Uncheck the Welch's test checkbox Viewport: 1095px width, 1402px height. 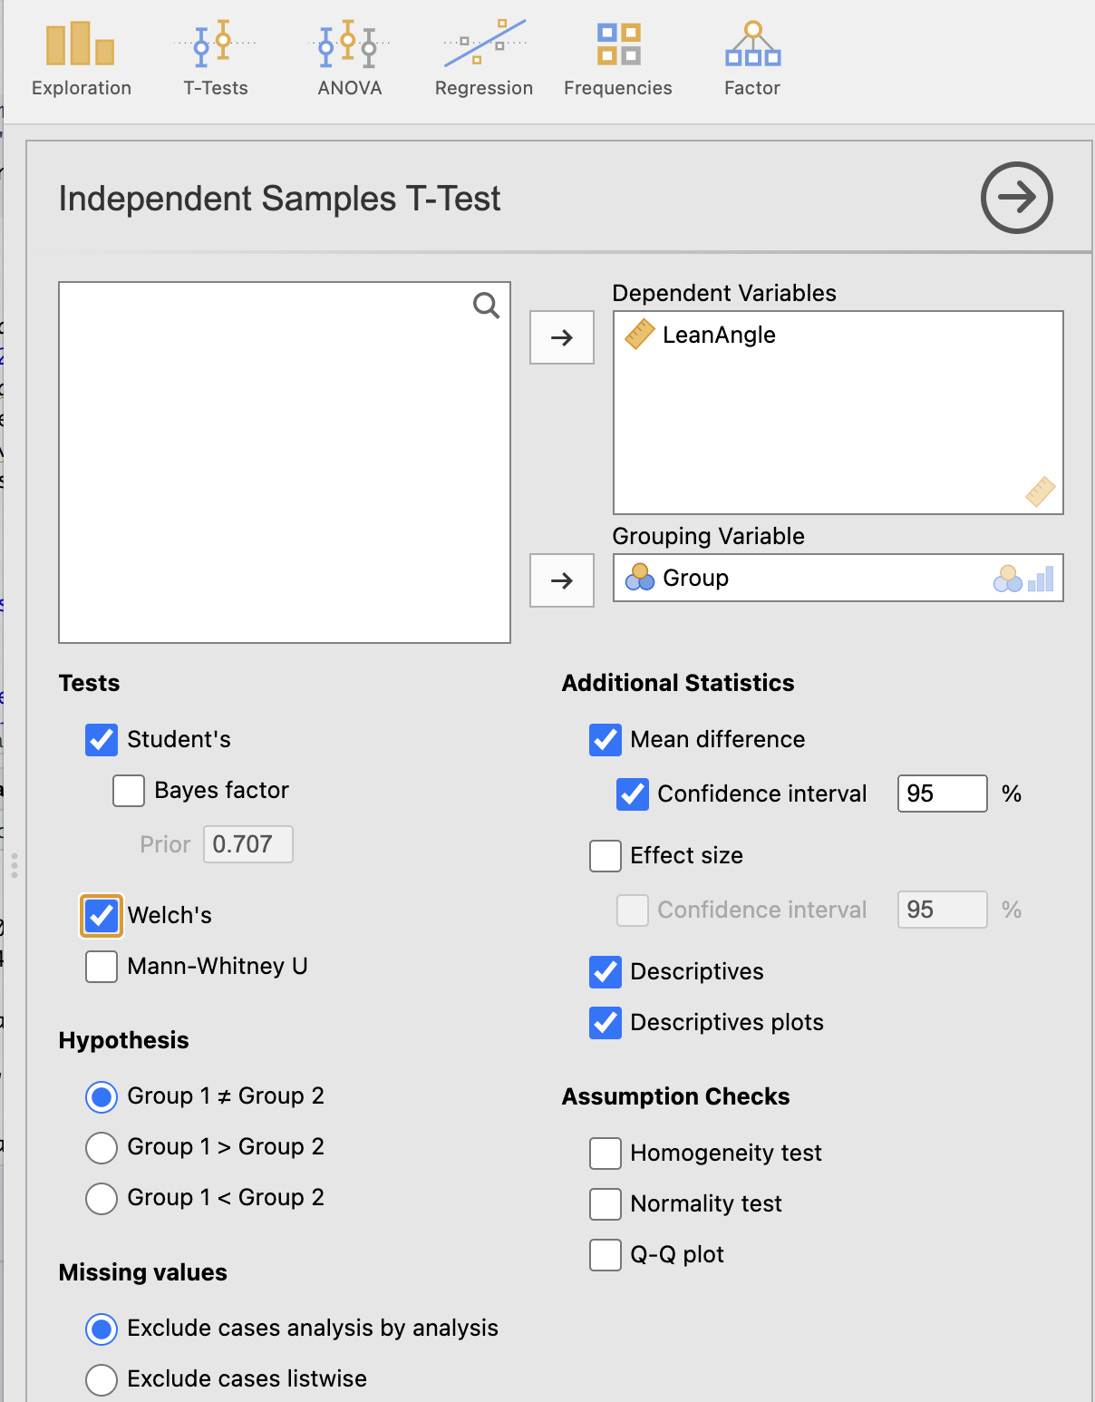click(102, 916)
